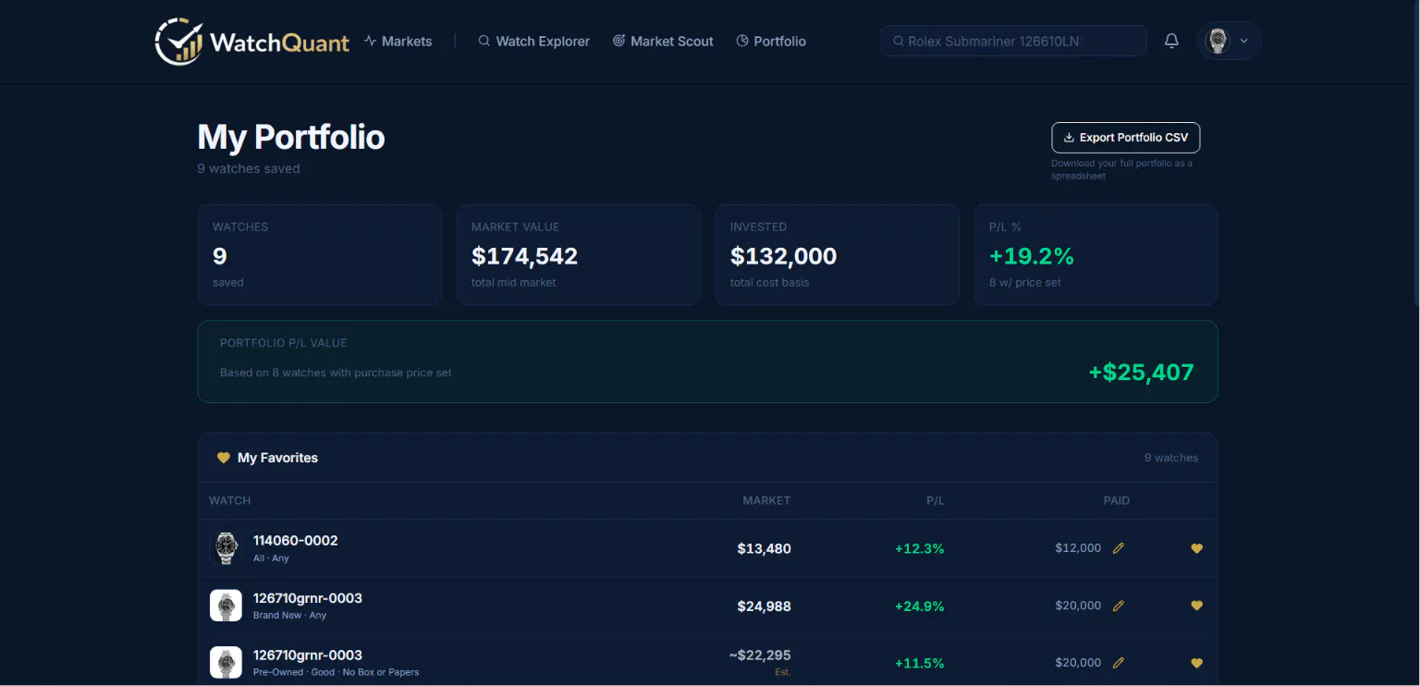This screenshot has height=686, width=1420.
Task: Click thumbnail of Pre-Owned 126710grnr-0003
Action: point(226,663)
